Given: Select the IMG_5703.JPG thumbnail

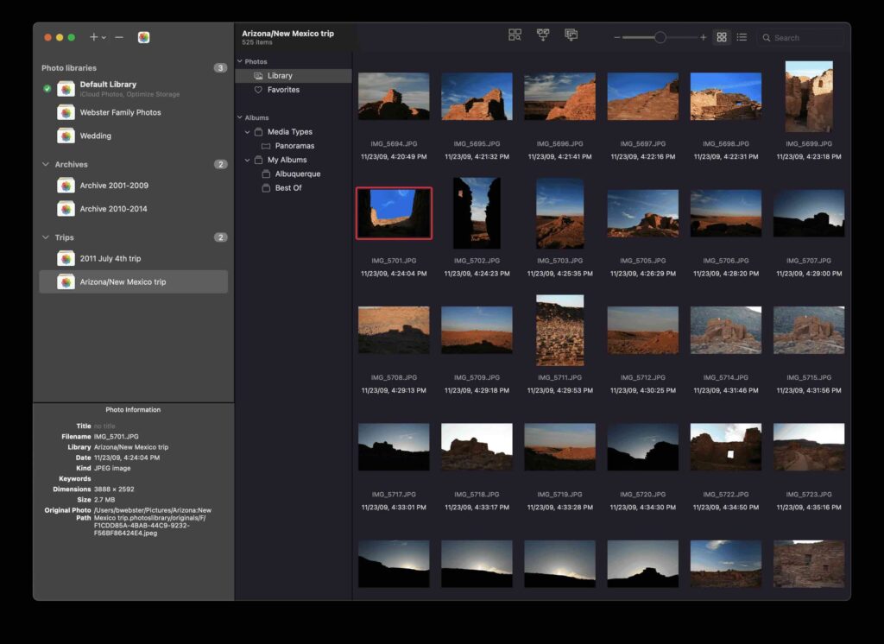Looking at the screenshot, I should click(559, 212).
